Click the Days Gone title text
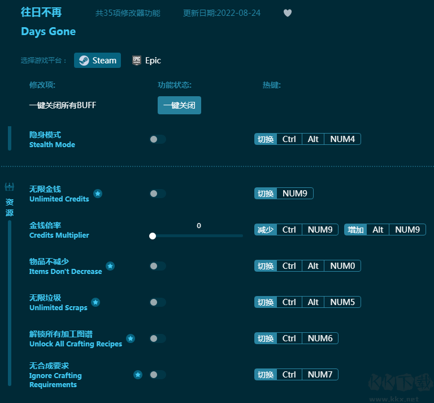 pyautogui.click(x=49, y=32)
